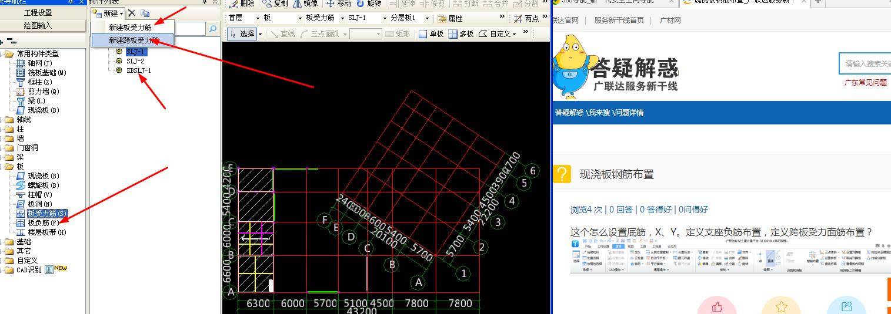The width and height of the screenshot is (891, 314).
Task: Click the delete X icon in component list
Action: coord(132,13)
